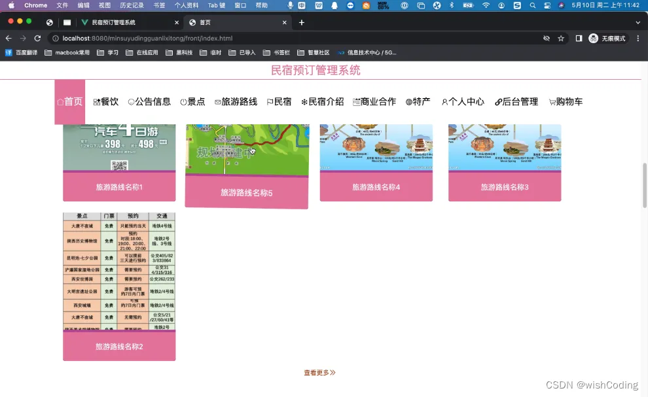Open 景点 in site navigation
Image resolution: width=648 pixels, height=397 pixels.
pyautogui.click(x=192, y=101)
